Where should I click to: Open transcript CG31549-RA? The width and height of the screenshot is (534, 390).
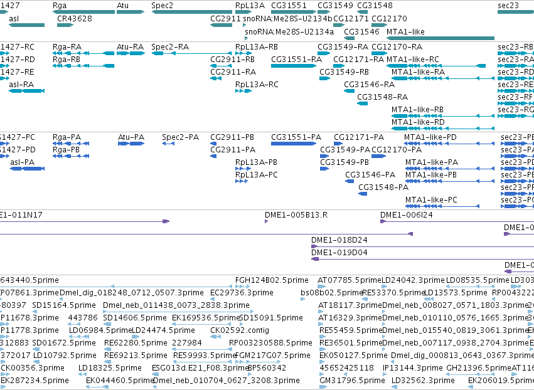pos(324,53)
